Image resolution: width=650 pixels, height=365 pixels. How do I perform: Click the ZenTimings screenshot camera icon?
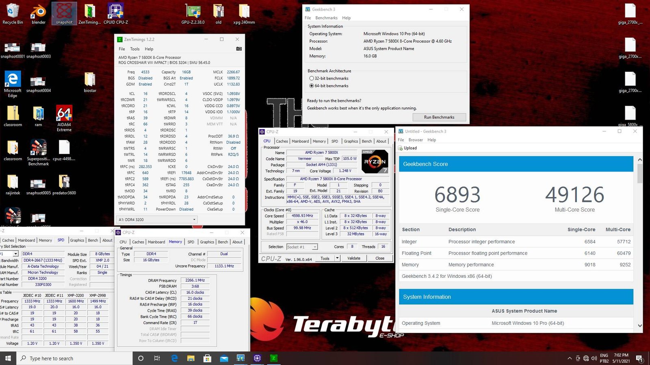(239, 49)
